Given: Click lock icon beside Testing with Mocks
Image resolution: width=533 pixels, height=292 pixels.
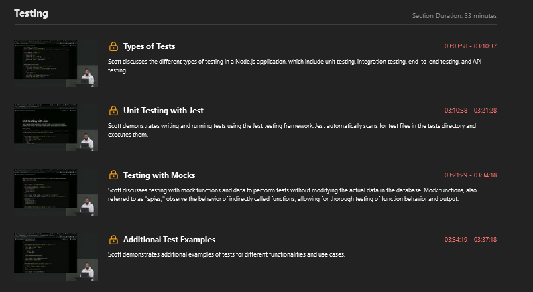Looking at the screenshot, I should pos(113,175).
